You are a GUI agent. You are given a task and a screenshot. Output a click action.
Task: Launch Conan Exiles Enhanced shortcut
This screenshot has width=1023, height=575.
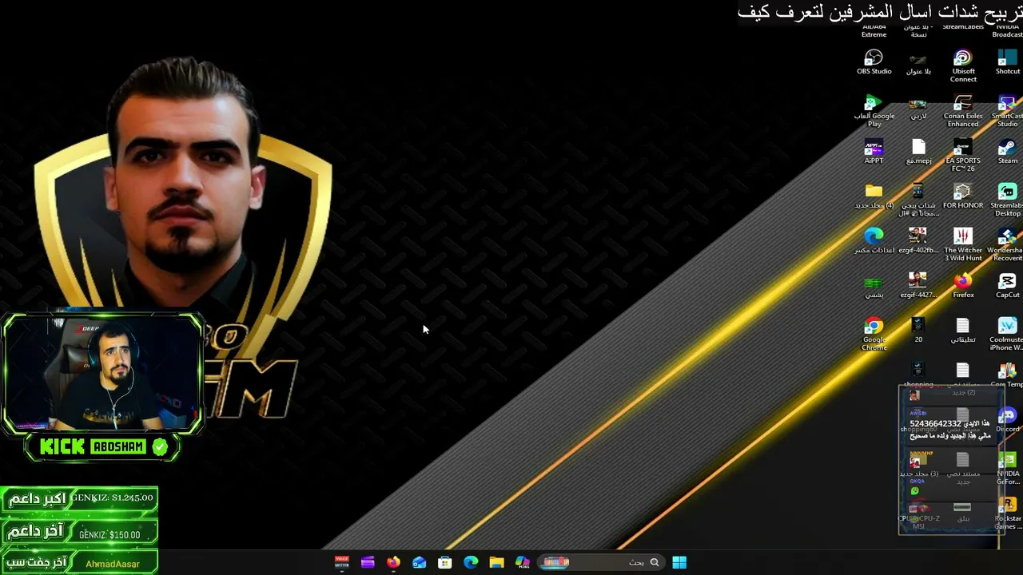tap(963, 111)
